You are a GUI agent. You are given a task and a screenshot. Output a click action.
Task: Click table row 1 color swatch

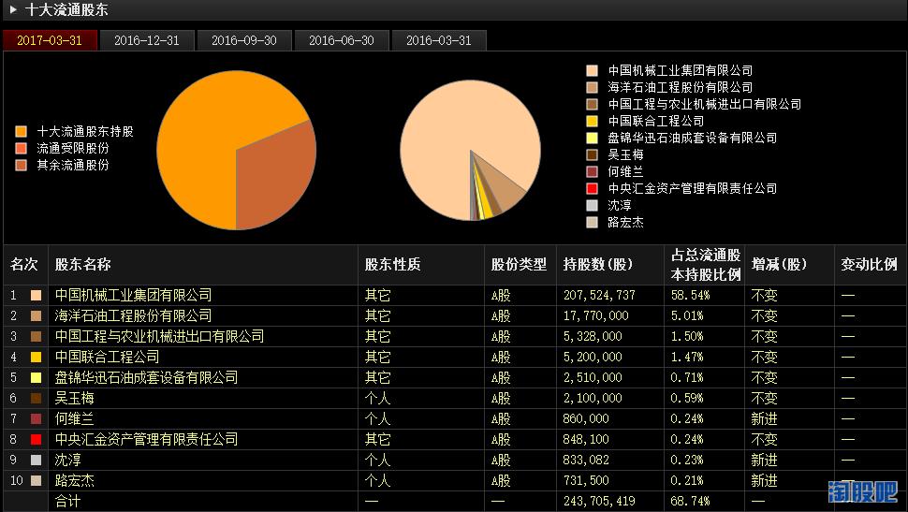point(36,296)
